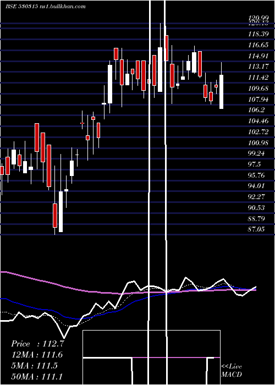Click the 116.65 price axis label

click(258, 45)
